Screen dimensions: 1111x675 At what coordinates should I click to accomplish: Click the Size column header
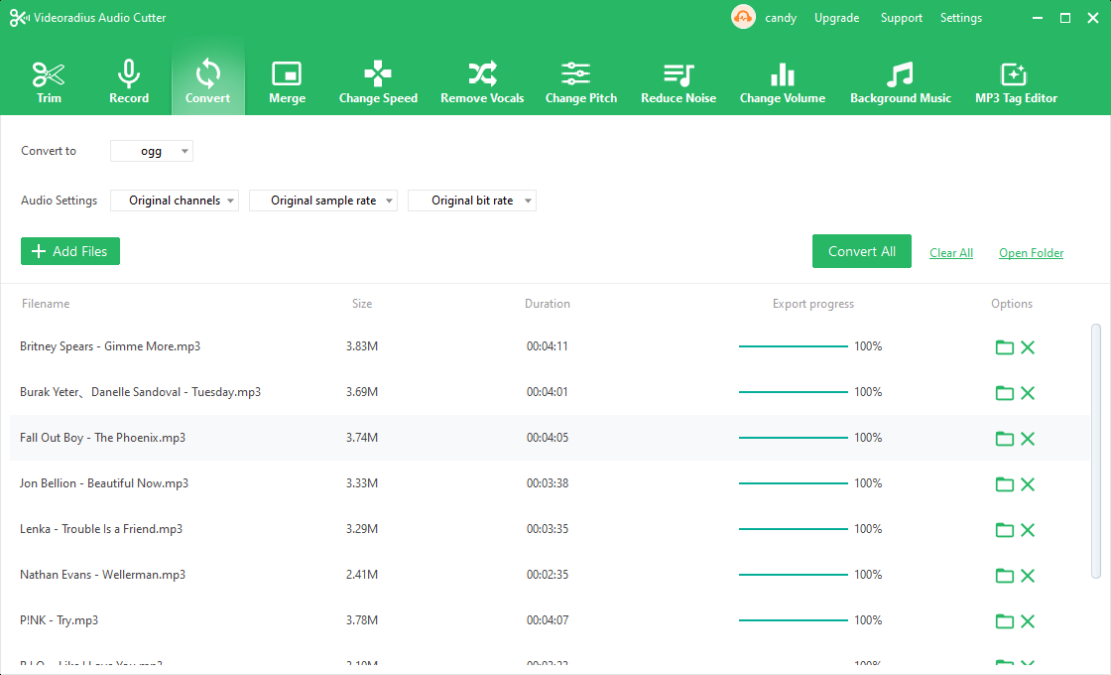click(362, 304)
